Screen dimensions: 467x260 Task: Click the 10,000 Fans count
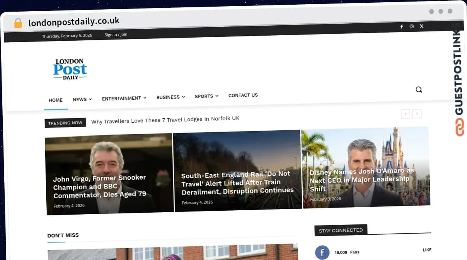(x=347, y=252)
